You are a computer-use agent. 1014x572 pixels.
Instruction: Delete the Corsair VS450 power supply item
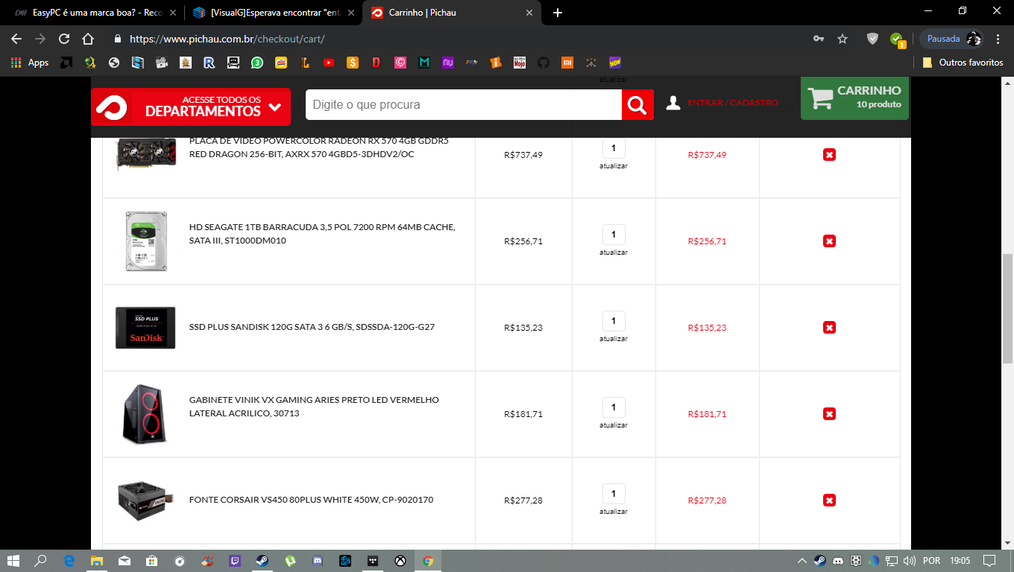pos(829,500)
